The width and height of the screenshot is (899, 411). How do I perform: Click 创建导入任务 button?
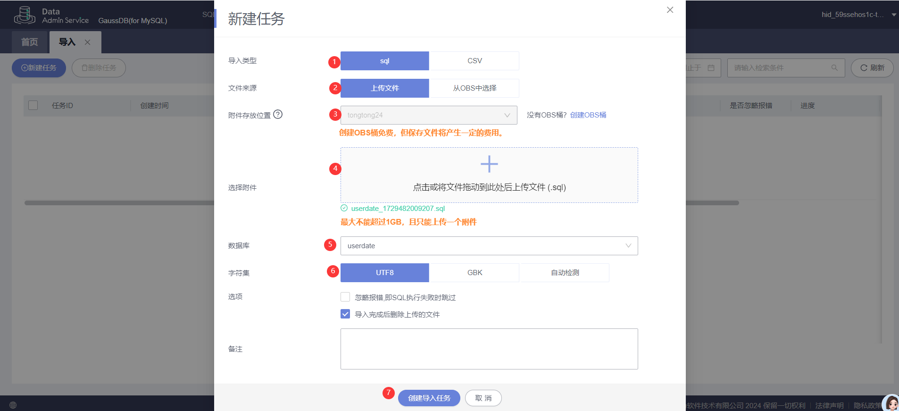pyautogui.click(x=429, y=398)
